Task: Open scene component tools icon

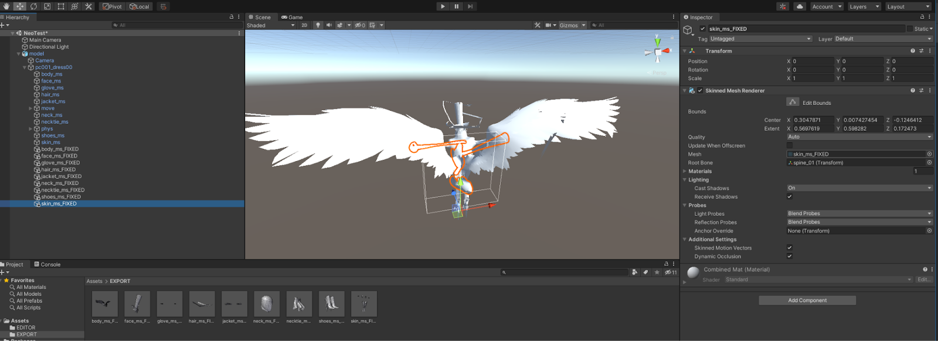Action: pos(538,25)
